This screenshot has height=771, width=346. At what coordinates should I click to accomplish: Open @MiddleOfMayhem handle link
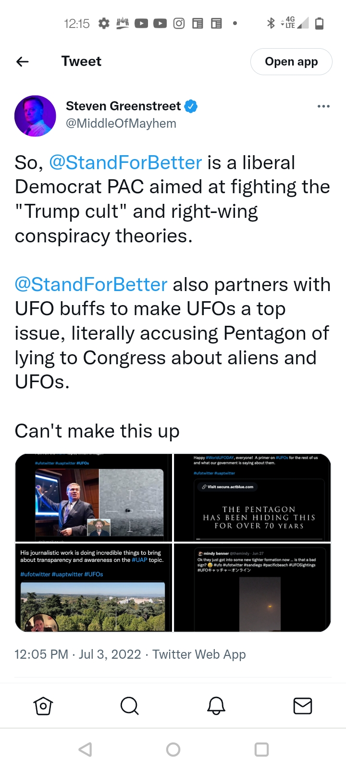(121, 124)
